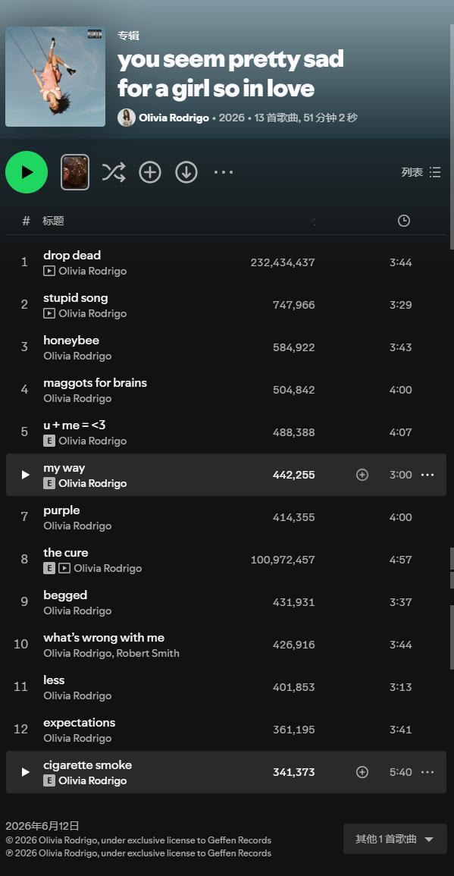Play the album with green play button
This screenshot has height=876, width=454.
click(27, 172)
